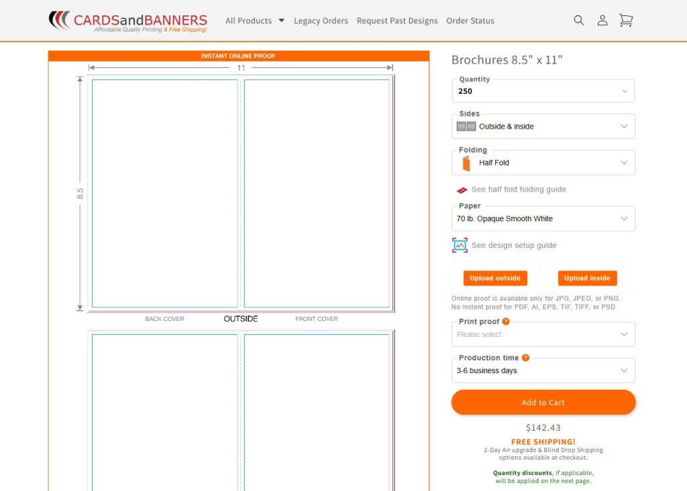Open the Quantity dropdown showing 250
The width and height of the screenshot is (687, 491).
(543, 91)
